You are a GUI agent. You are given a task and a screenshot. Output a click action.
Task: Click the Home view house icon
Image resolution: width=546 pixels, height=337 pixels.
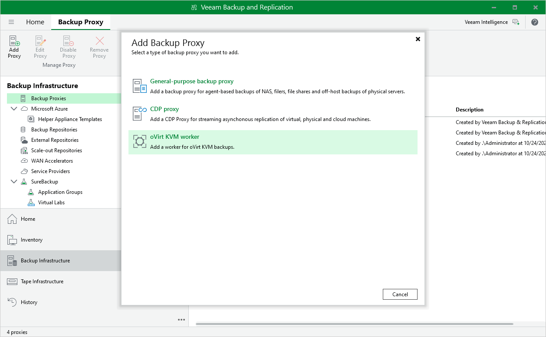coord(12,219)
